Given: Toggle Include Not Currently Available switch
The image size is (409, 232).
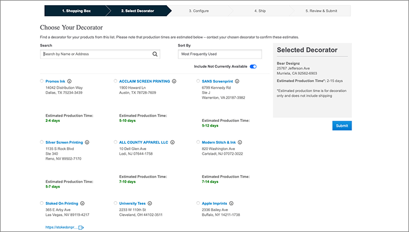Looking at the screenshot, I should pos(253,67).
